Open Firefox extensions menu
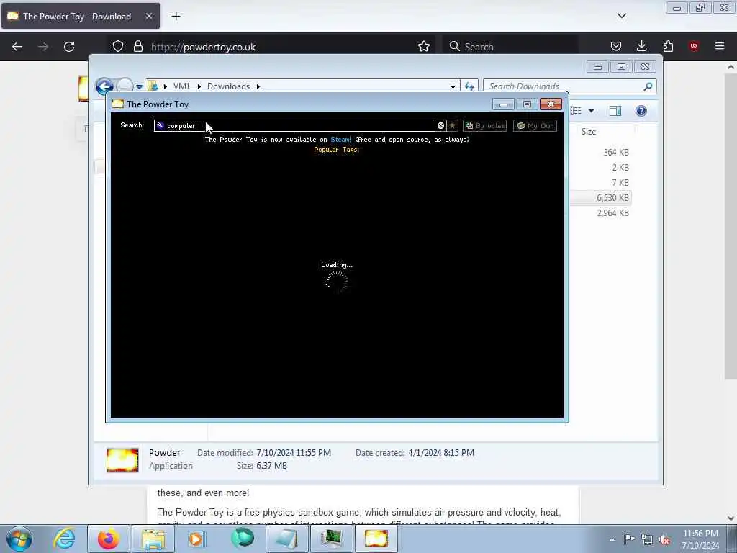The image size is (737, 553). pos(668,46)
